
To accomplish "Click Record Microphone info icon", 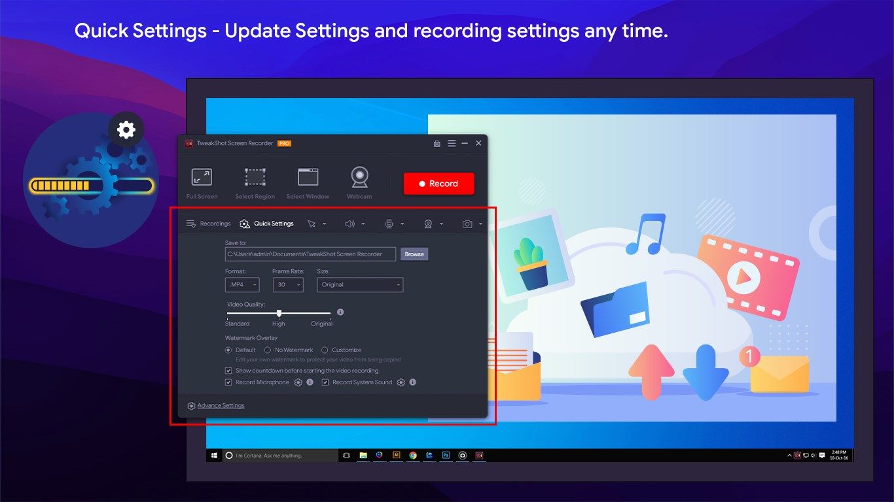I will 310,382.
